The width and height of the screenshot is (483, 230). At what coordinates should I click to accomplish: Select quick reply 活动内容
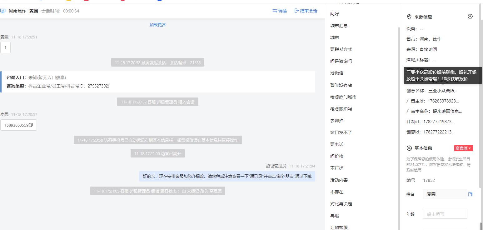coord(339,180)
